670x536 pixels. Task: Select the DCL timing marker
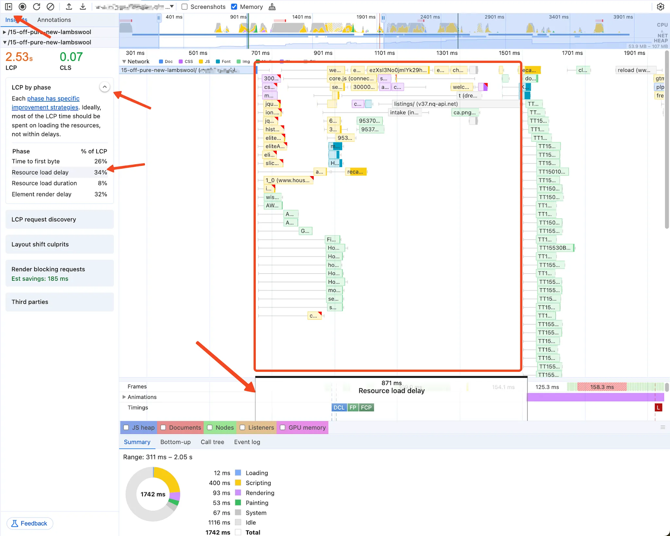(339, 408)
